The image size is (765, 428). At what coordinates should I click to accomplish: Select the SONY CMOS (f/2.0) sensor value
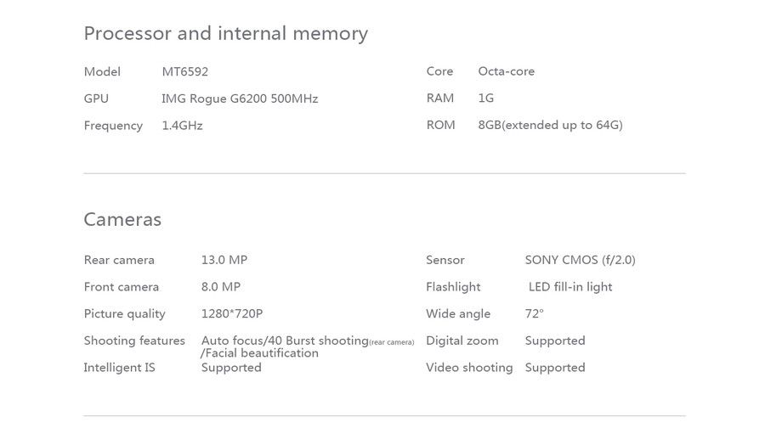(x=580, y=260)
